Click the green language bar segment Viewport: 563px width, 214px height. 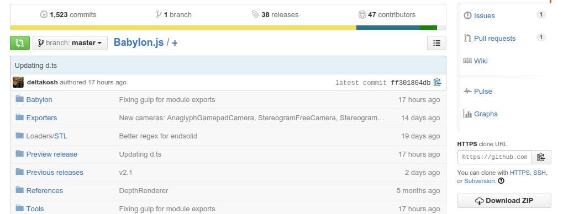tap(428, 28)
